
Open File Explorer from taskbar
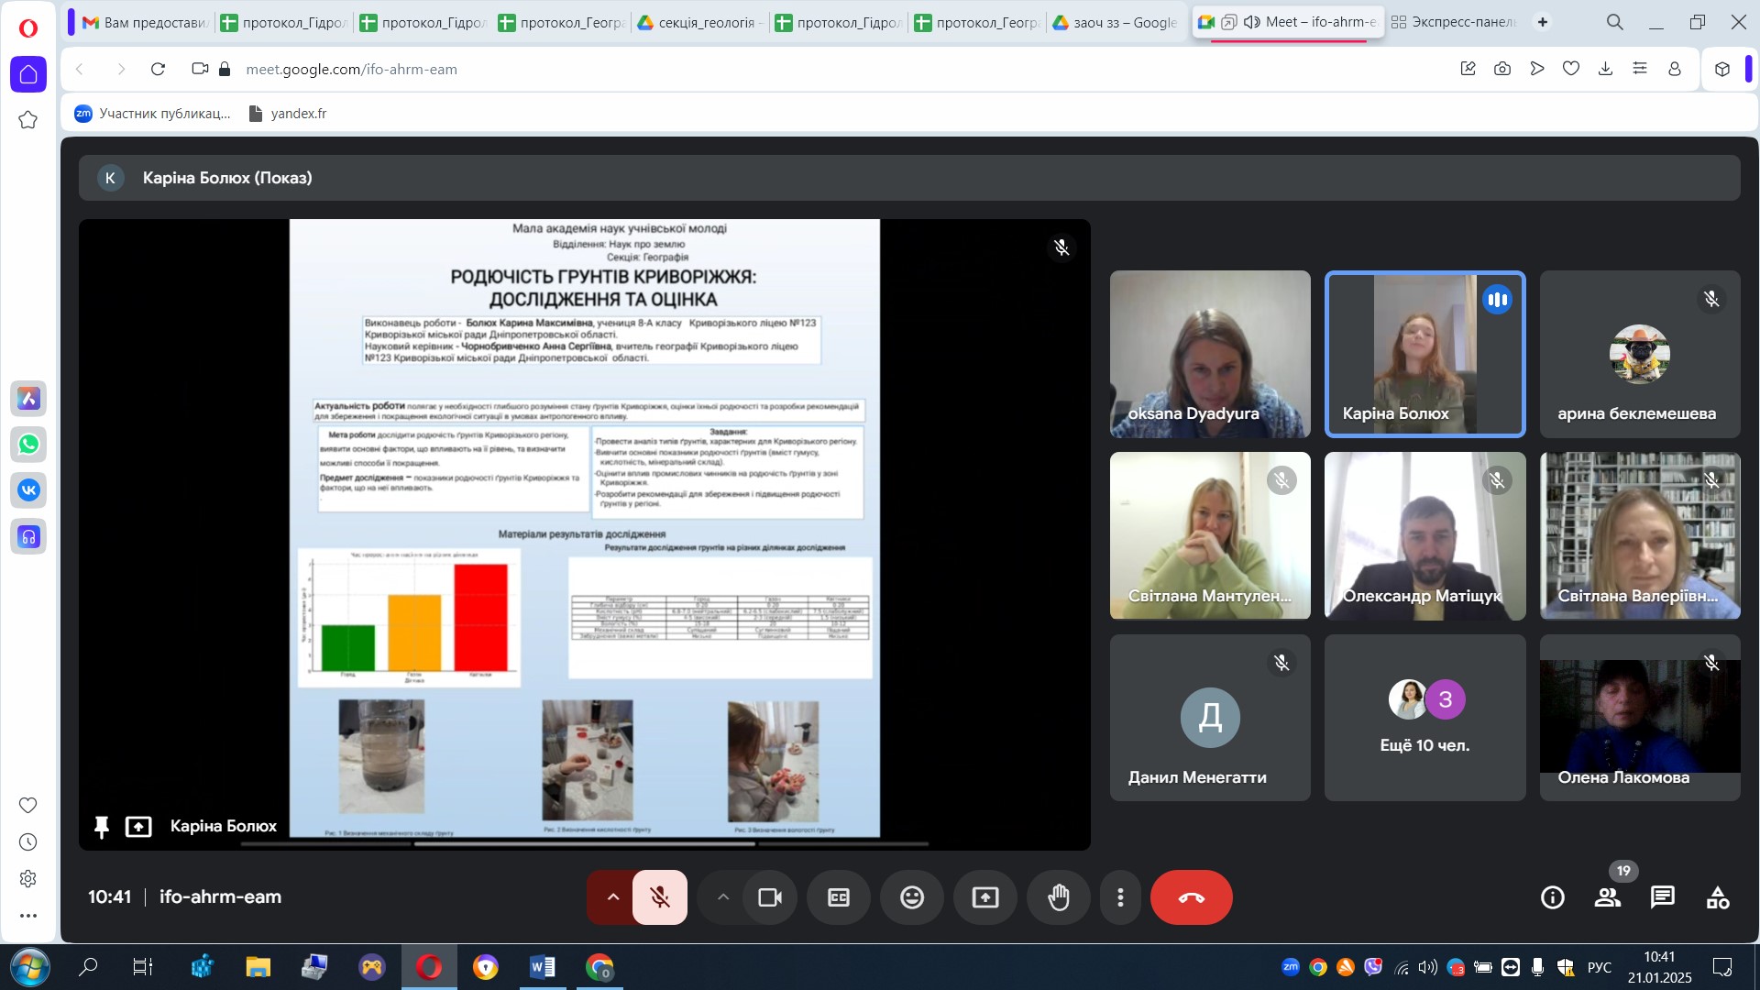[258, 967]
